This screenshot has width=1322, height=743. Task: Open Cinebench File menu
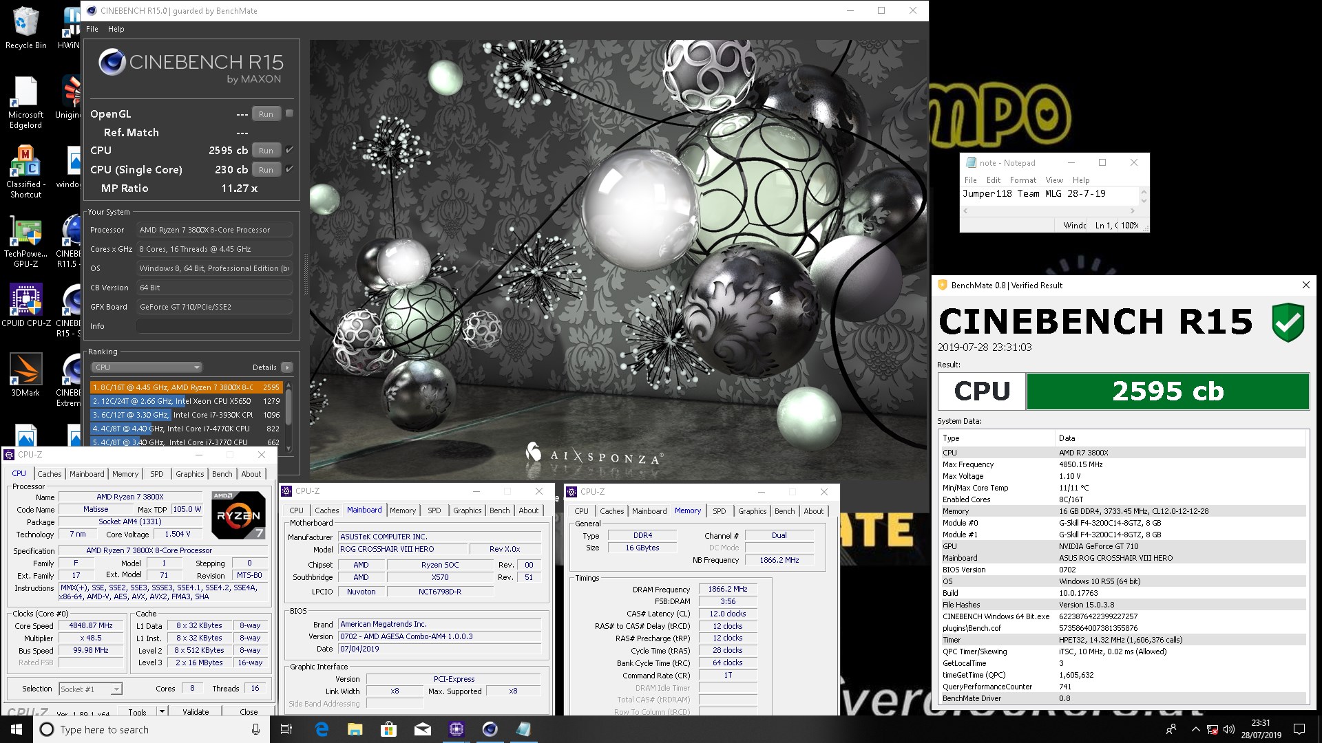pos(92,29)
